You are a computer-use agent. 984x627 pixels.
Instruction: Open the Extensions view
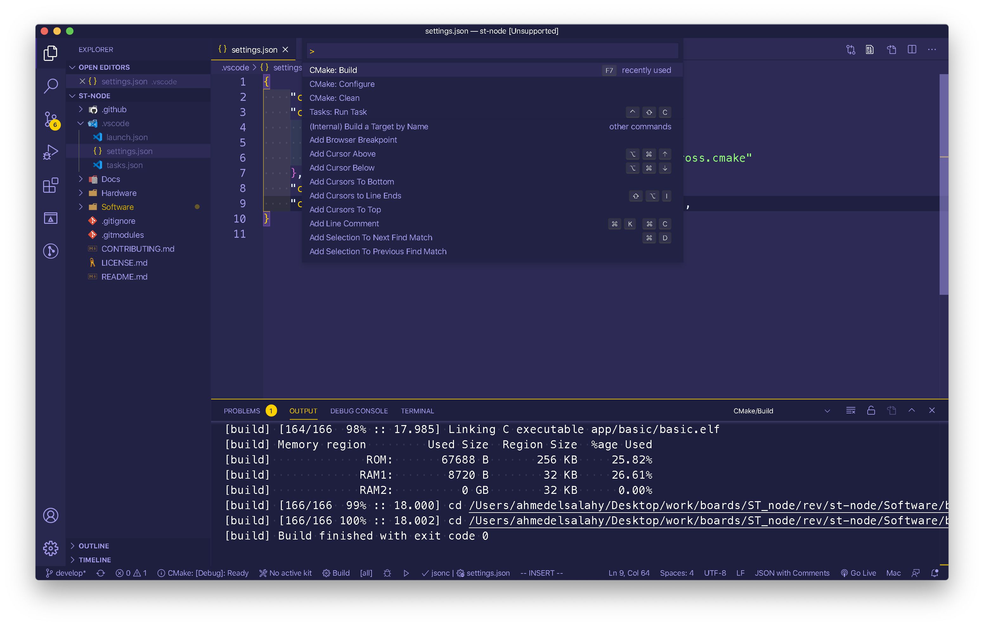51,185
